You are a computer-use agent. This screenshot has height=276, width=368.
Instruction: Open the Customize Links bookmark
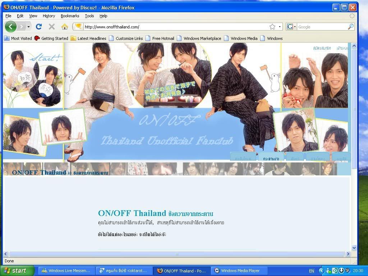(126, 38)
